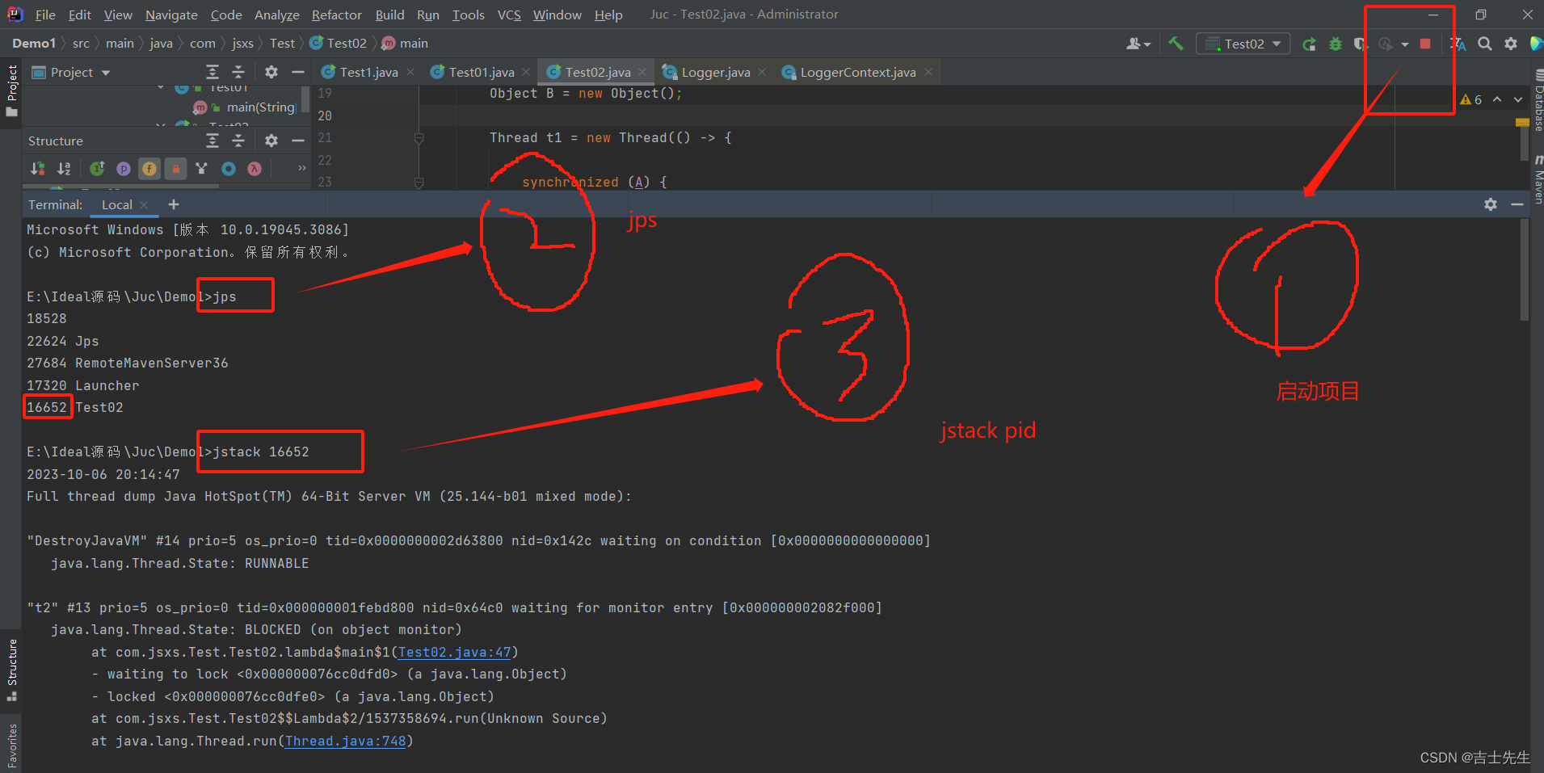Viewport: 1544px width, 773px height.
Task: Toggle Show non-public lock icon
Action: tap(175, 168)
